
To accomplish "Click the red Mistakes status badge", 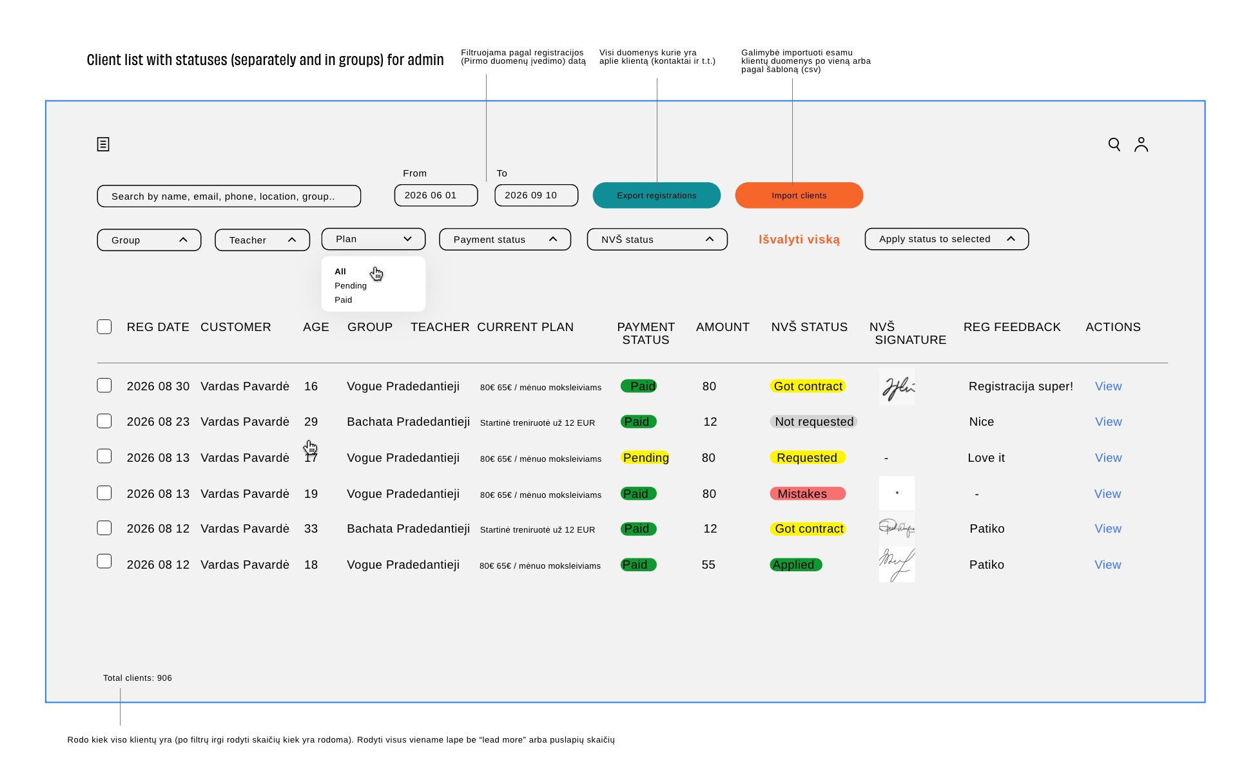I will (808, 494).
